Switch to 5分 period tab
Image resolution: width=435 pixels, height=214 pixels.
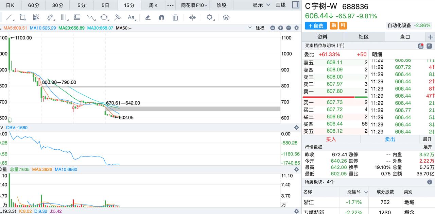pos(82,5)
